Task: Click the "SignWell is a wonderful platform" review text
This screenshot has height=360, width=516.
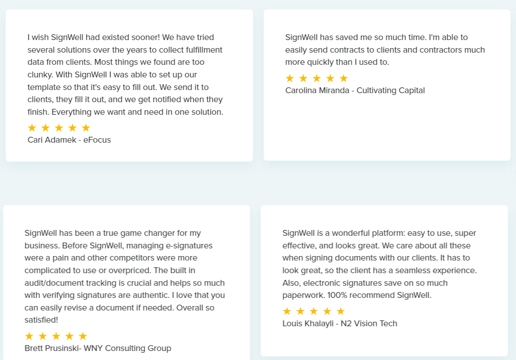Action: point(379,264)
